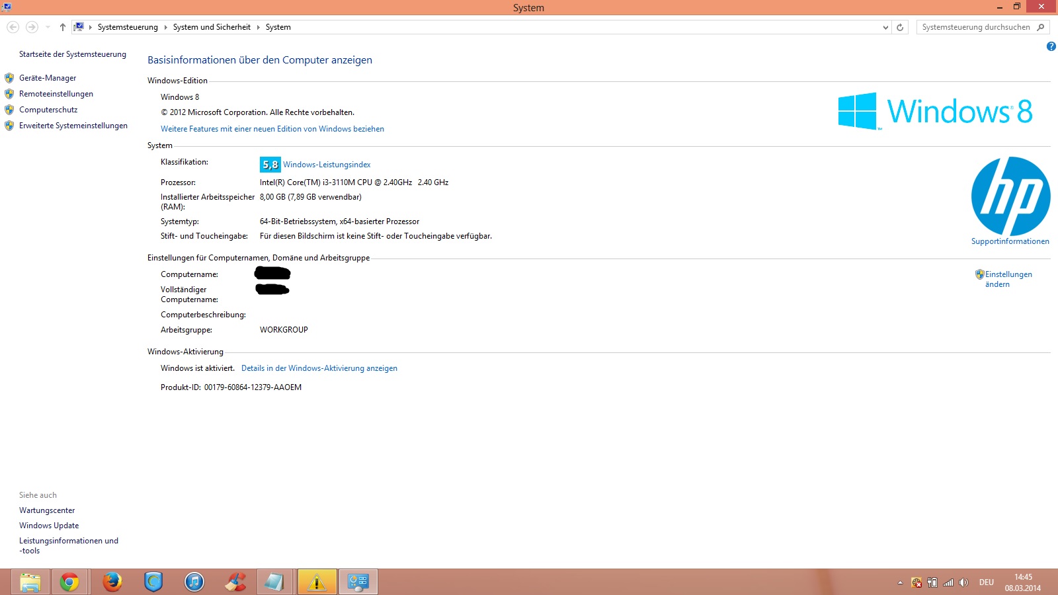Open File Explorer from the taskbar

(x=30, y=582)
